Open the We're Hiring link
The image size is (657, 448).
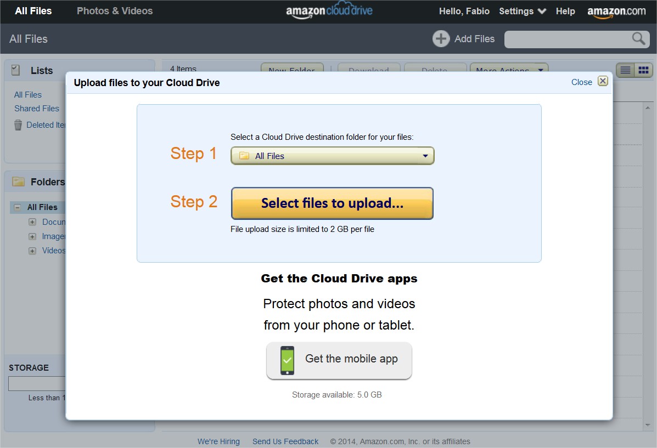click(x=218, y=441)
